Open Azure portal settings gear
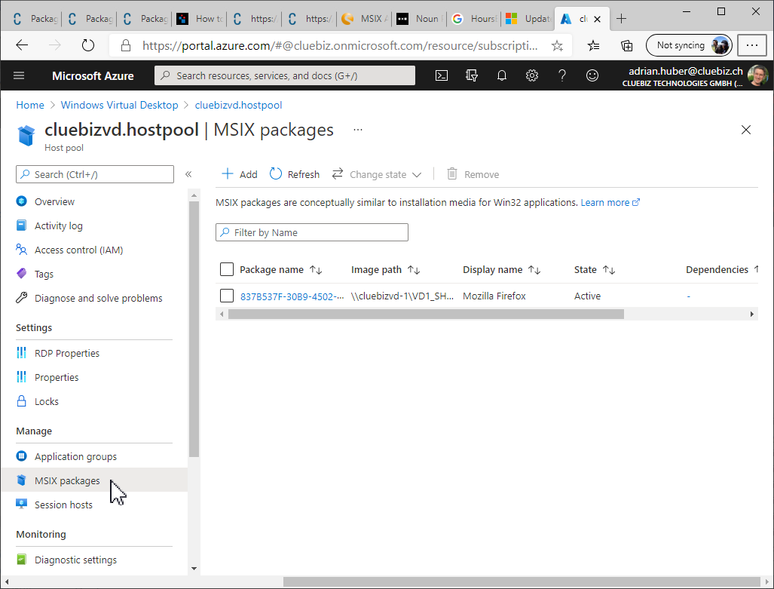The height and width of the screenshot is (589, 774). pos(531,75)
